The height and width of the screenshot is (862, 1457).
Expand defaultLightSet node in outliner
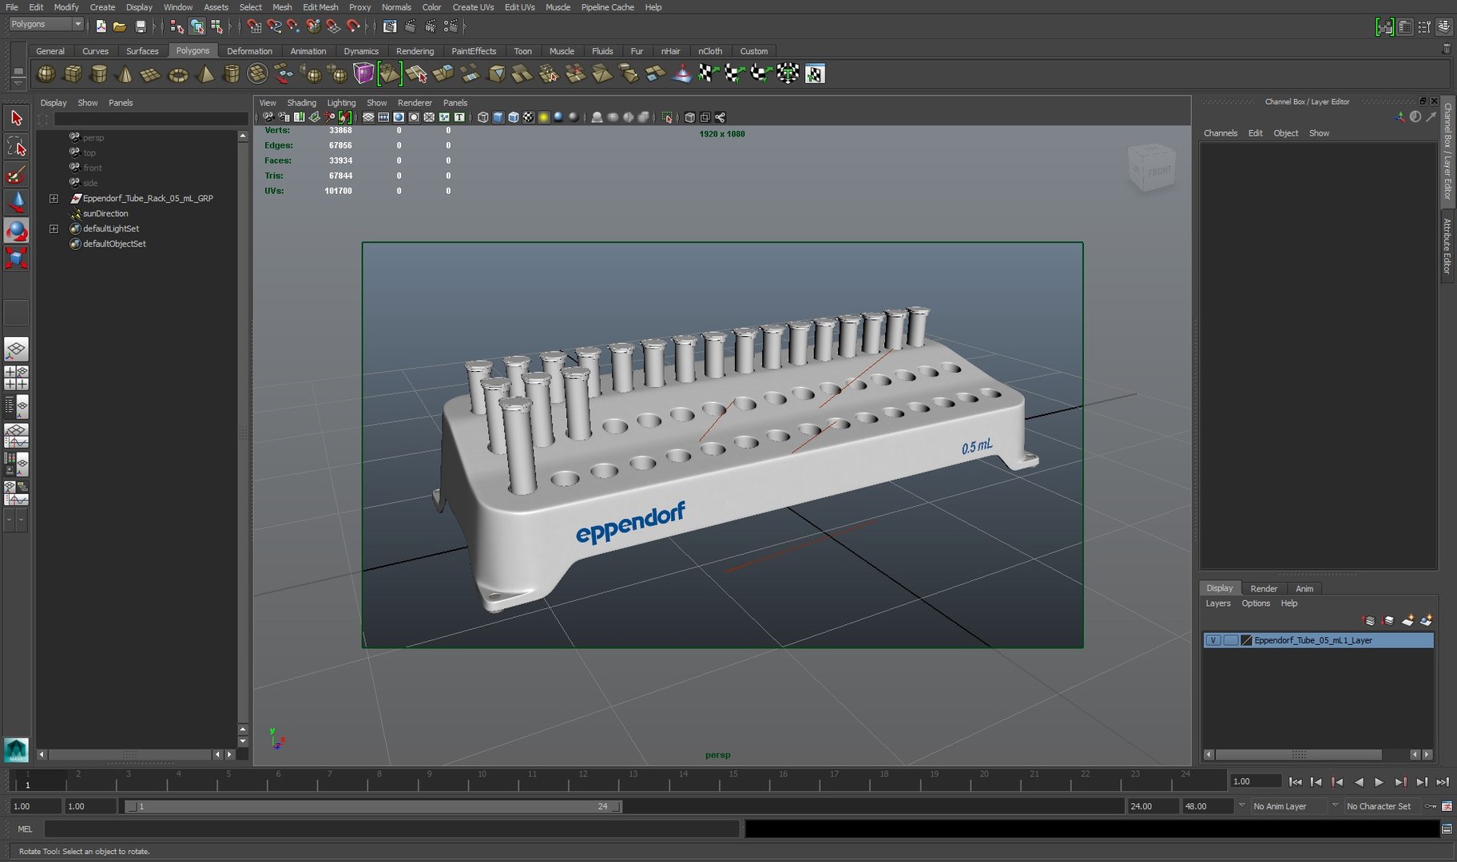pos(54,229)
